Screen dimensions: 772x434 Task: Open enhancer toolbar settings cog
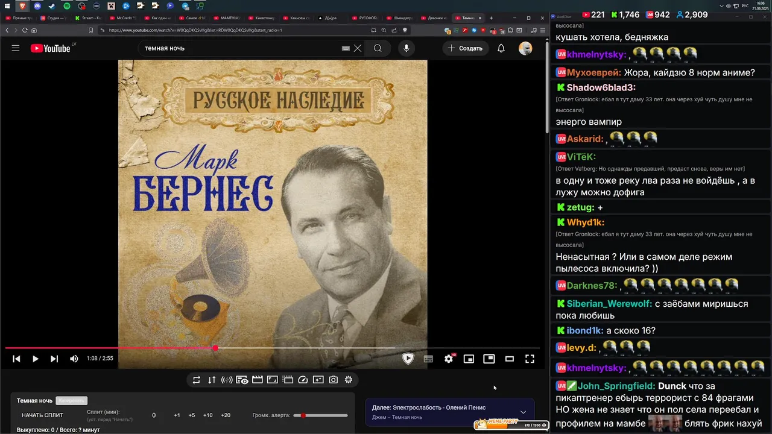(x=349, y=380)
